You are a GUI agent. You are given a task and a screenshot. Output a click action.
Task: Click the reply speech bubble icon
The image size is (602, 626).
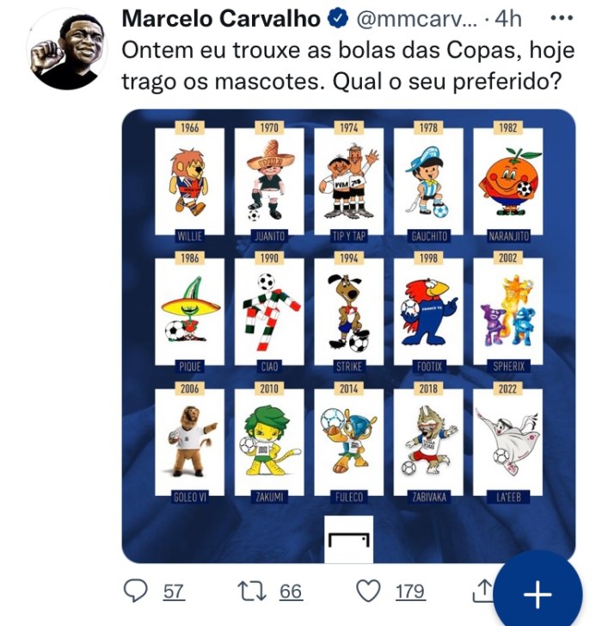tap(136, 591)
